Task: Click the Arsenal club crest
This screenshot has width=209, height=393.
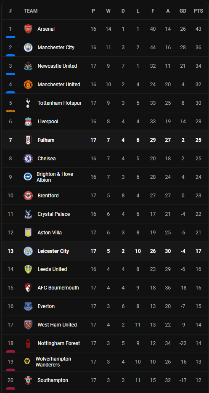Action: click(x=28, y=29)
